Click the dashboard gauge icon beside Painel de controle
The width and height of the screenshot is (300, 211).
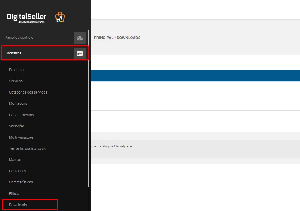[80, 38]
